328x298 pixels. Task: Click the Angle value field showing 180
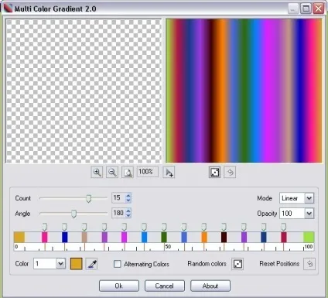(118, 213)
